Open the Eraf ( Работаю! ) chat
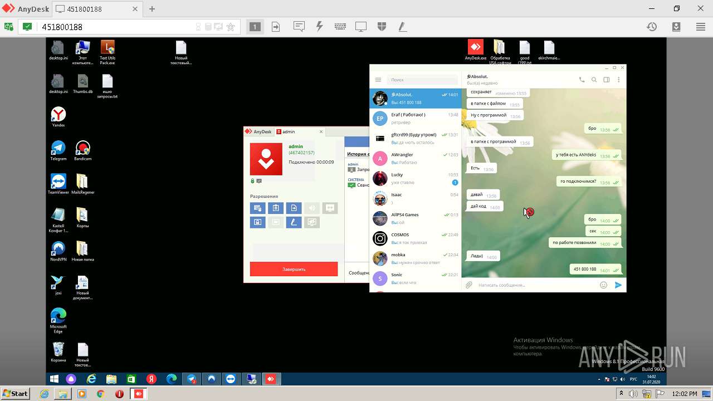713x401 pixels. point(416,118)
